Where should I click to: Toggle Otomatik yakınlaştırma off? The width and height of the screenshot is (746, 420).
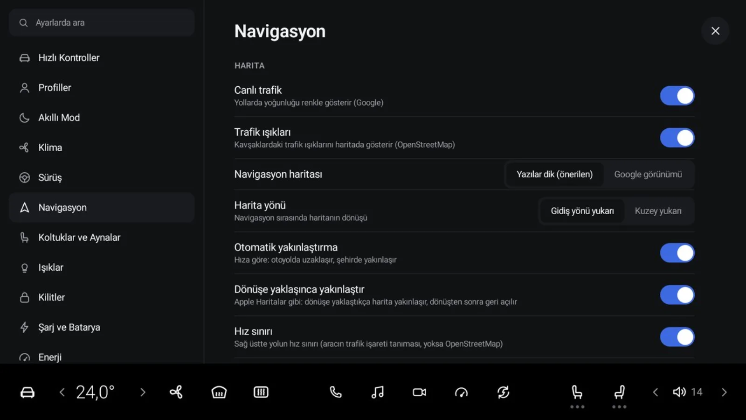pyautogui.click(x=677, y=253)
